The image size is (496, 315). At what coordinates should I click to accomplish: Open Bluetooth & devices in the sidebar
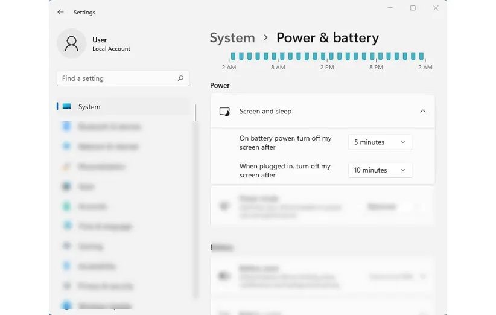[109, 127]
